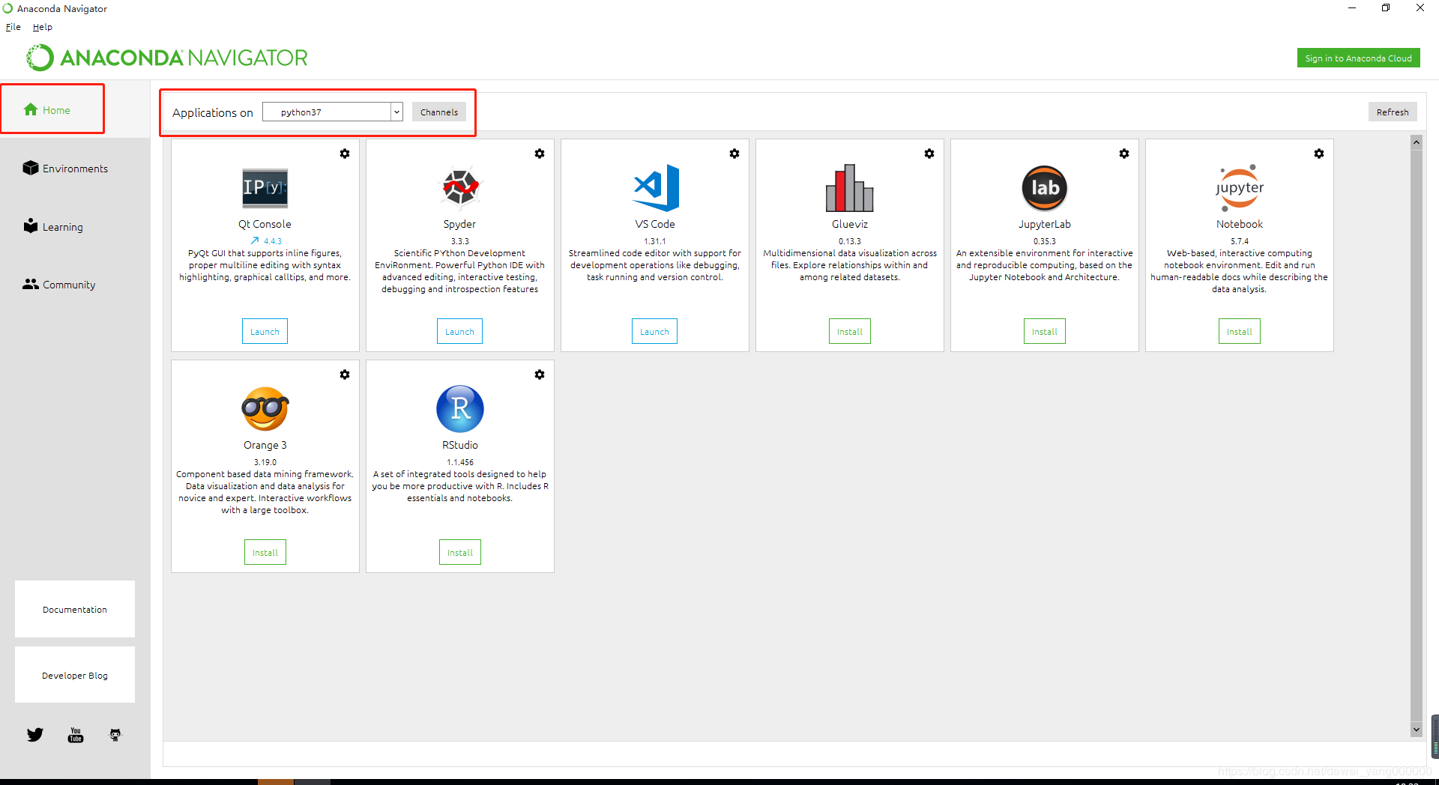
Task: Open the Documentation link
Action: (x=75, y=609)
